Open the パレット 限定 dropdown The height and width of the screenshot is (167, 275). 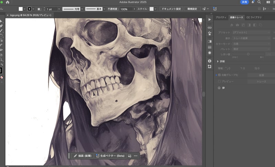click(x=251, y=49)
